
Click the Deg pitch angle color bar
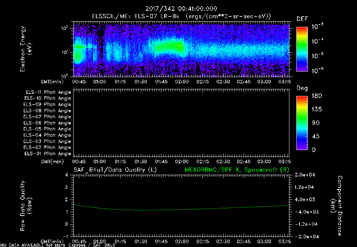point(302,123)
